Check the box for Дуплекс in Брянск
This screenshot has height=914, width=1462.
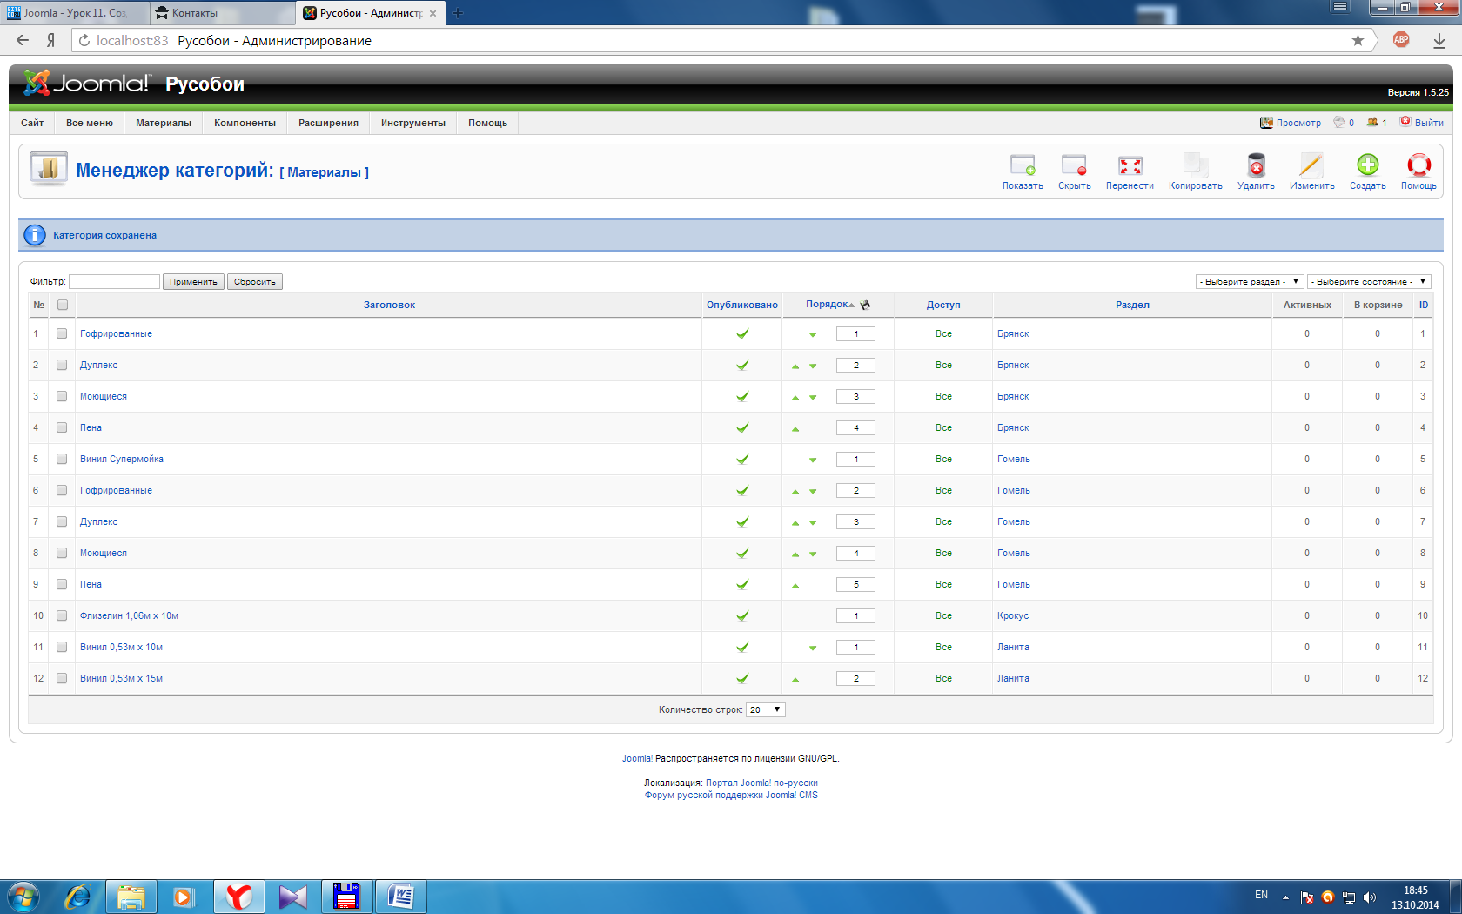(x=62, y=365)
